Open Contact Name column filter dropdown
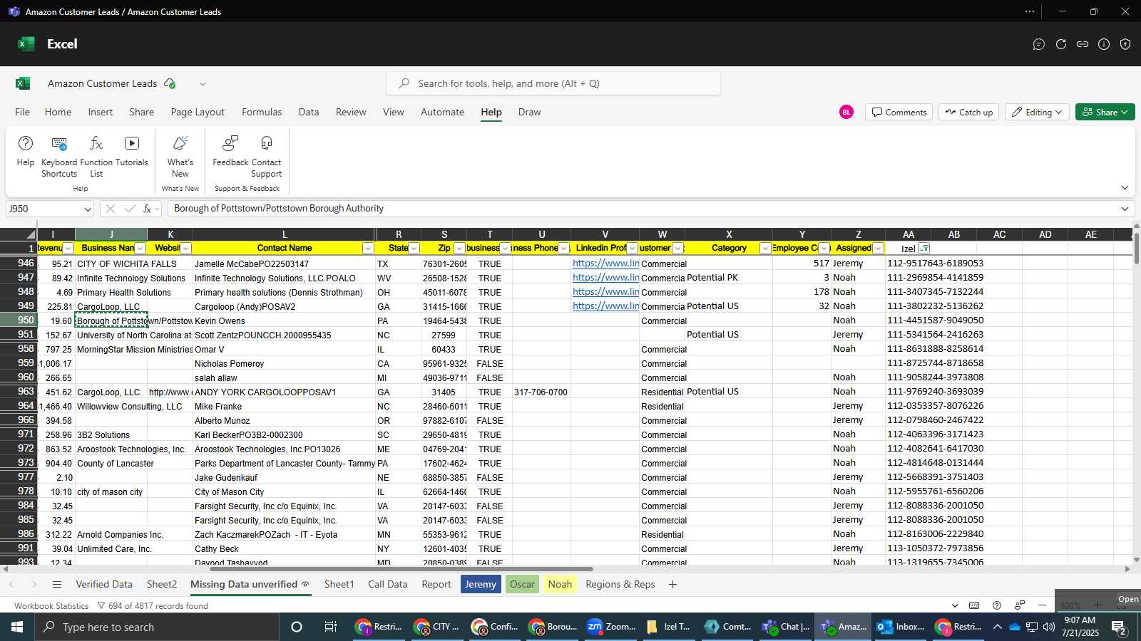This screenshot has height=641, width=1141. (368, 249)
